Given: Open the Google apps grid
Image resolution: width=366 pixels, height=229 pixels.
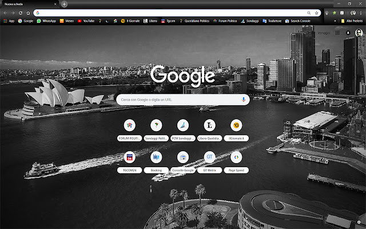Looking at the screenshot, I should 337,33.
